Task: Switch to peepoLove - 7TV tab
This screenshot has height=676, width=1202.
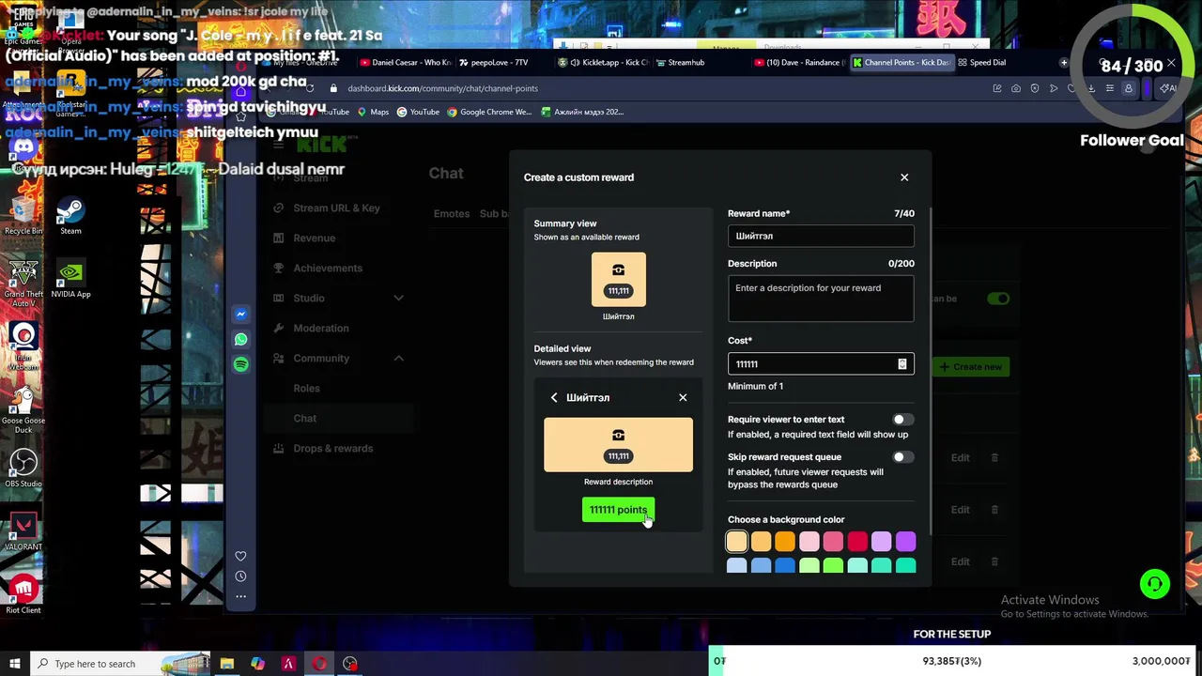Action: [500, 63]
